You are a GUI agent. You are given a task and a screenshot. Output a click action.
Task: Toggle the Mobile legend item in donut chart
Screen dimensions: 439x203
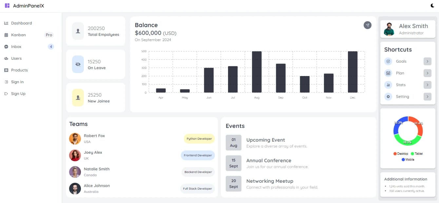408,160
